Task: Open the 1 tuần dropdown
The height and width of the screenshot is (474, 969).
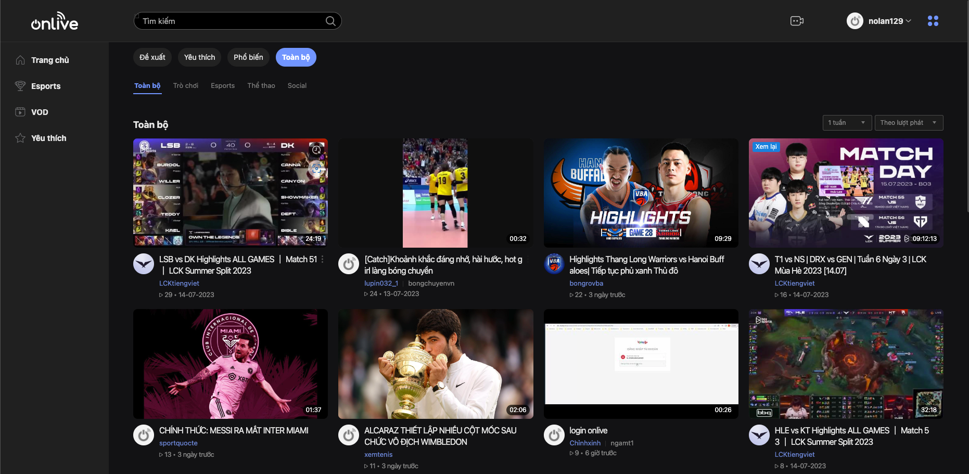Action: [x=847, y=122]
